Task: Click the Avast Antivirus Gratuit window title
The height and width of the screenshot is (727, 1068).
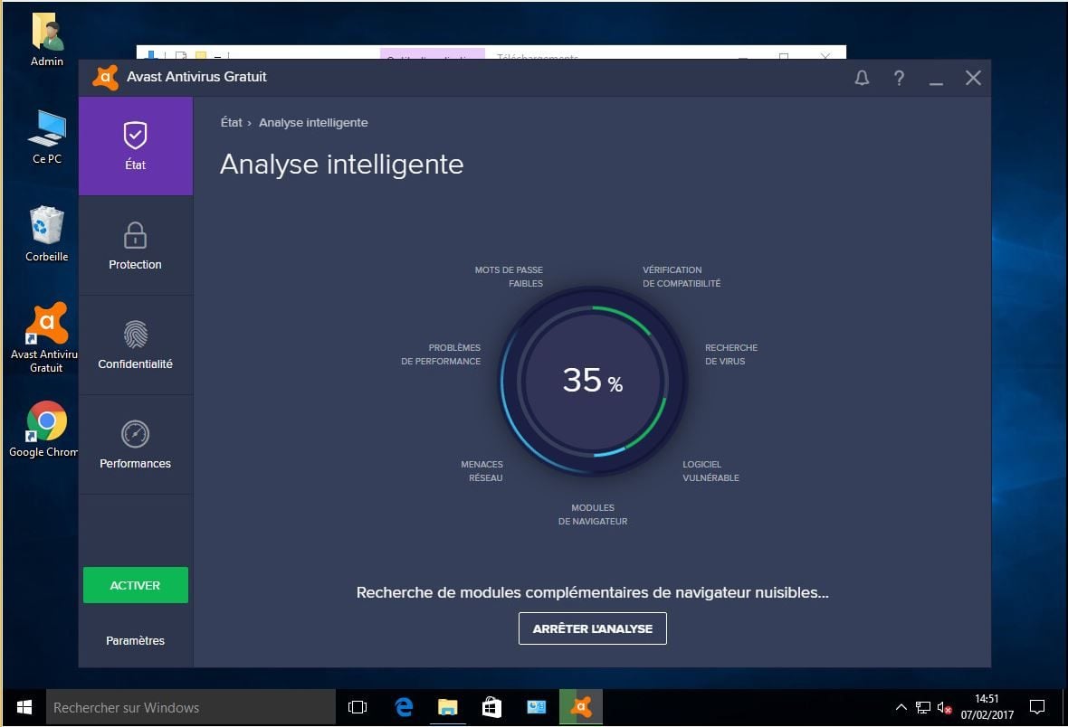Action: tap(196, 77)
